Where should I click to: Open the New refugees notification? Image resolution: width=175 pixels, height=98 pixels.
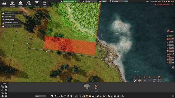(x=8, y=16)
